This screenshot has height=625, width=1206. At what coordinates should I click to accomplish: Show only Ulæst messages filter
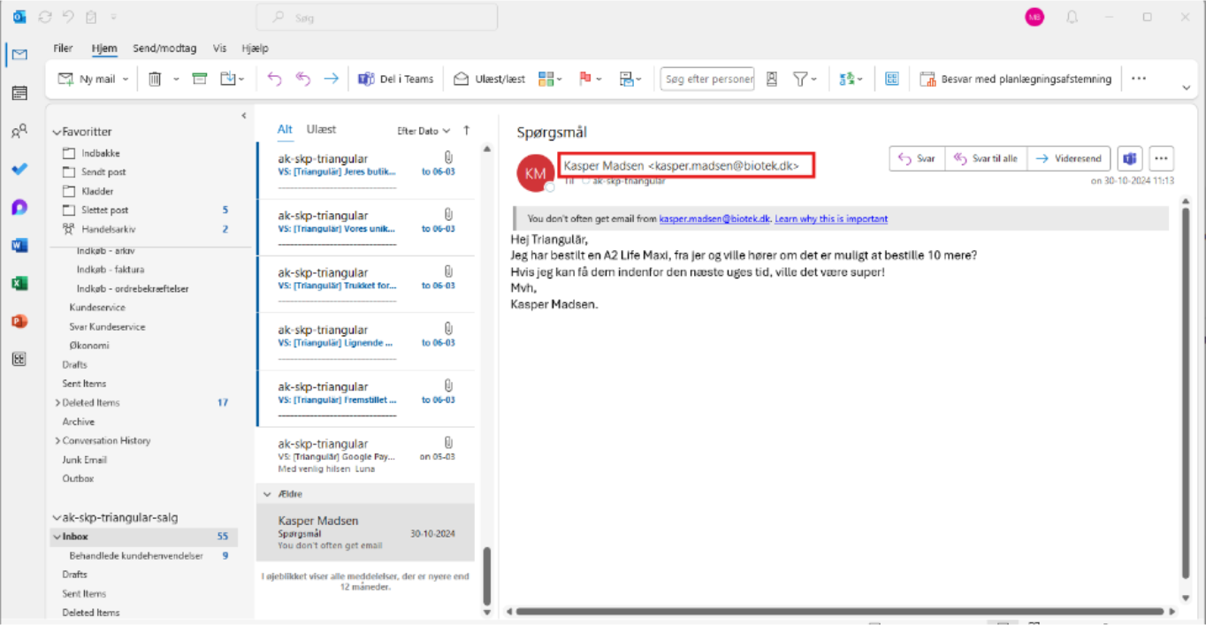point(321,129)
